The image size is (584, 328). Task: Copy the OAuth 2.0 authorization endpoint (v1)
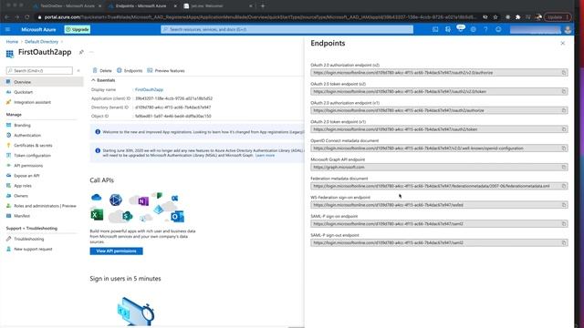564,110
